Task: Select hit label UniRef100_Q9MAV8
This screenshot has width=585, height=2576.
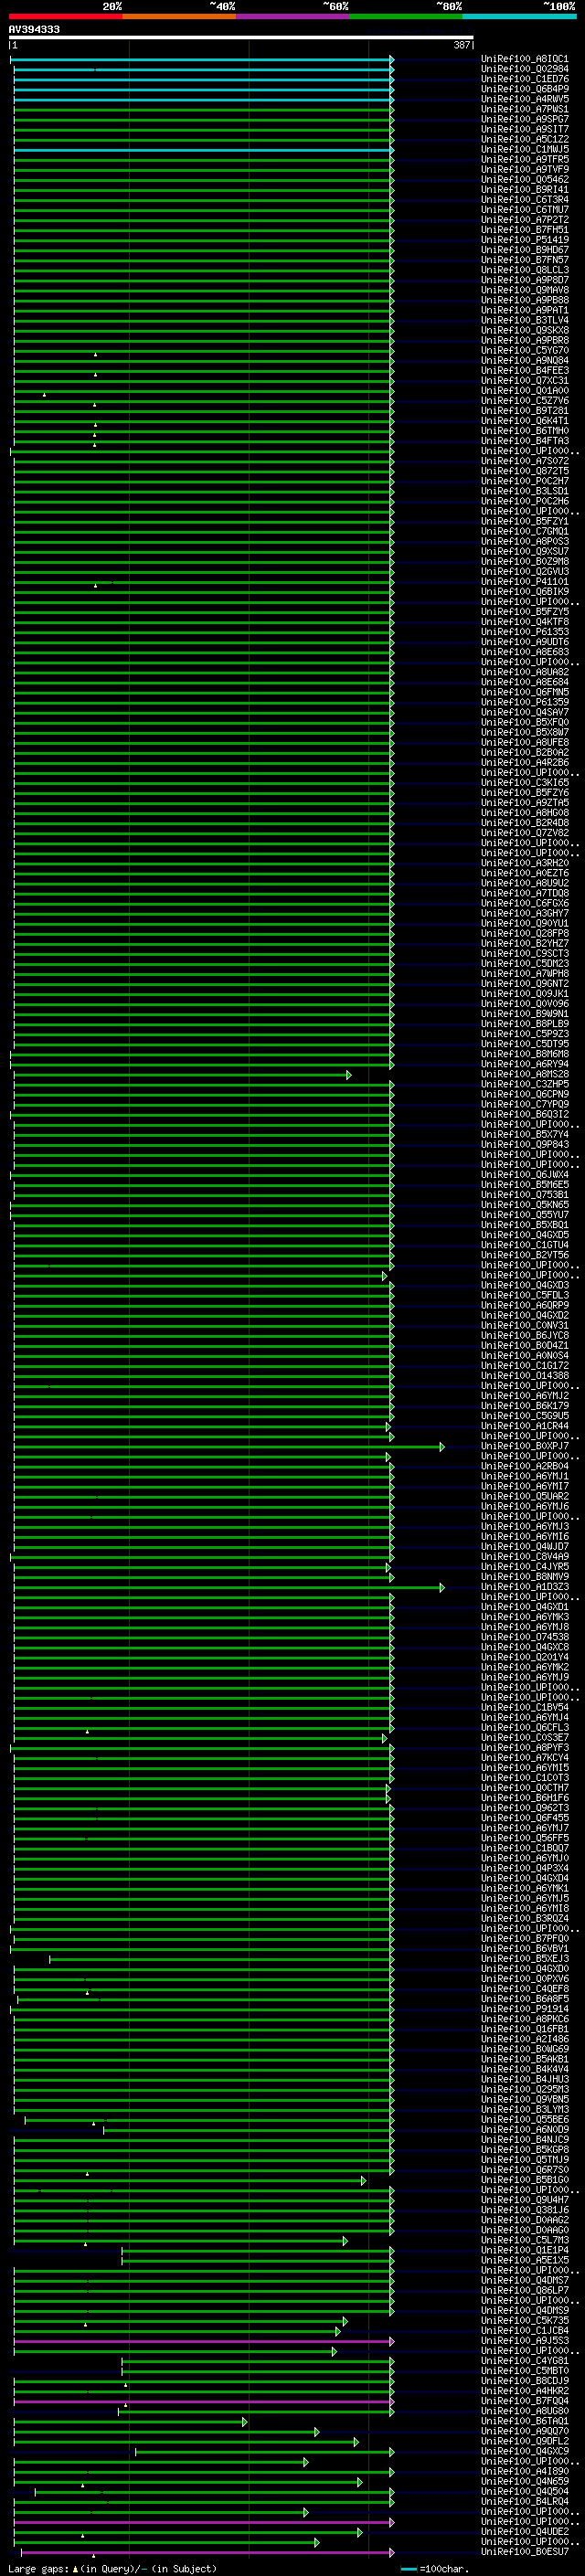Action: [x=525, y=290]
